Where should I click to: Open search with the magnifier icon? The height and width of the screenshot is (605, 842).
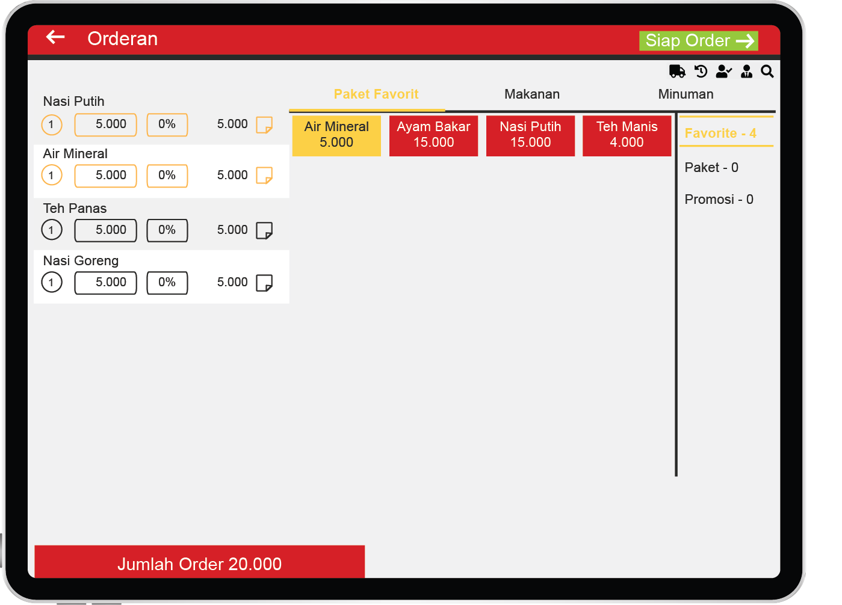(x=767, y=72)
